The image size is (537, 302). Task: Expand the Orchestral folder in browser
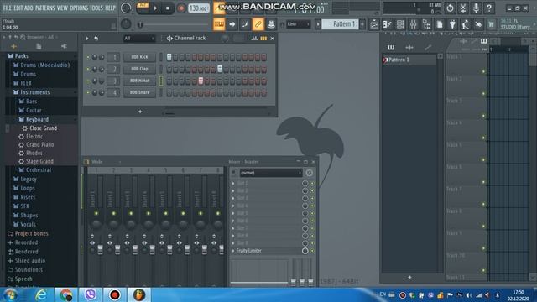(x=39, y=169)
